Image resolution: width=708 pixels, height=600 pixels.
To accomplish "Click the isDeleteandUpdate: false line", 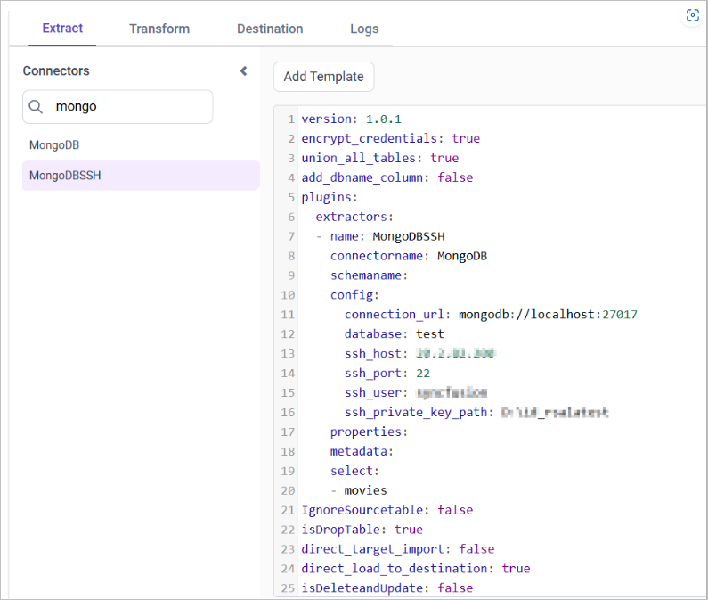I will coord(387,588).
